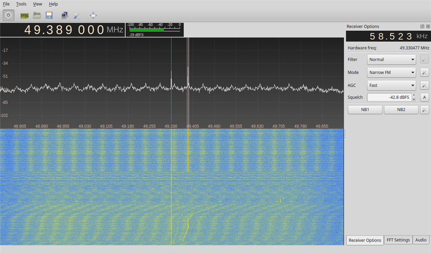Switch to the Audio tab
The image size is (431, 253).
[x=420, y=240]
